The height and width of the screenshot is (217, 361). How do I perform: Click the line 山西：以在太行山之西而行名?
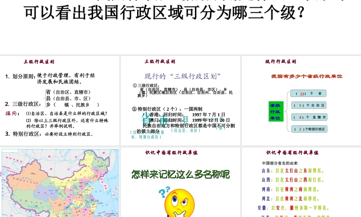click(x=293, y=180)
